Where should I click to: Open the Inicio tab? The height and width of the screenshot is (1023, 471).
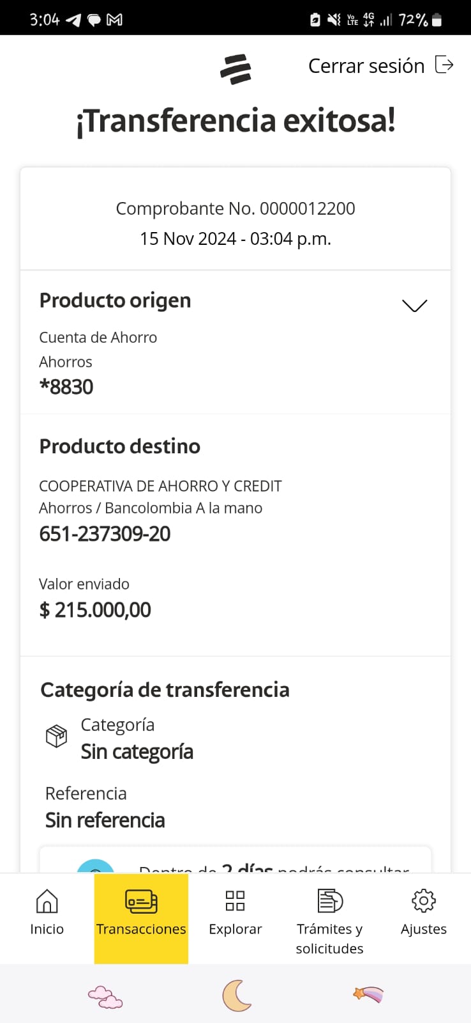pyautogui.click(x=47, y=912)
